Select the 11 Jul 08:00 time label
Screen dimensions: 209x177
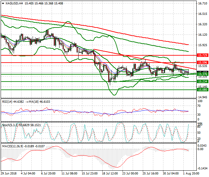(x=69, y=174)
